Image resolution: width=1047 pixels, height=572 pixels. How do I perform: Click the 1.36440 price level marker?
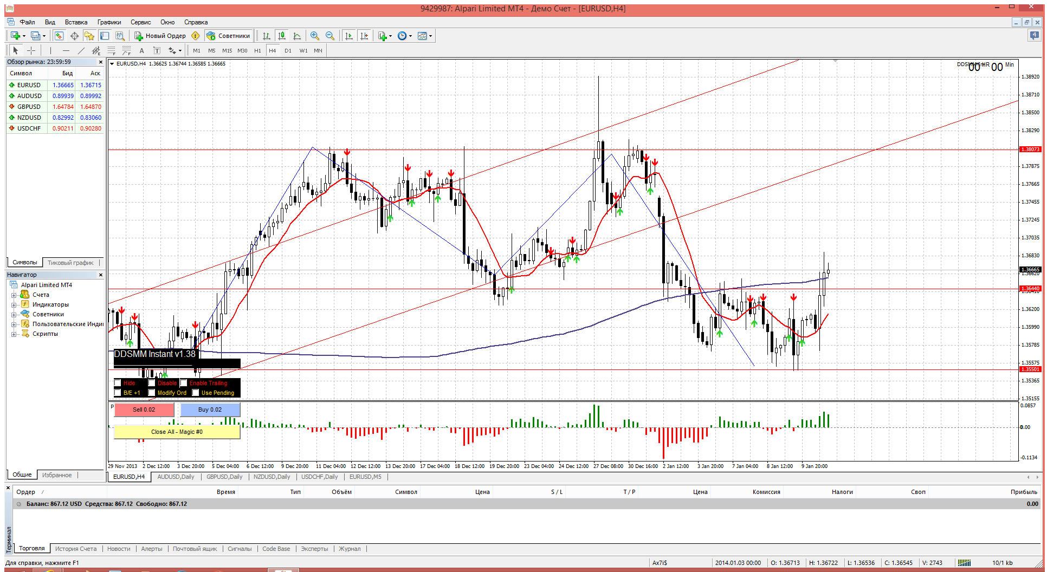[1030, 289]
